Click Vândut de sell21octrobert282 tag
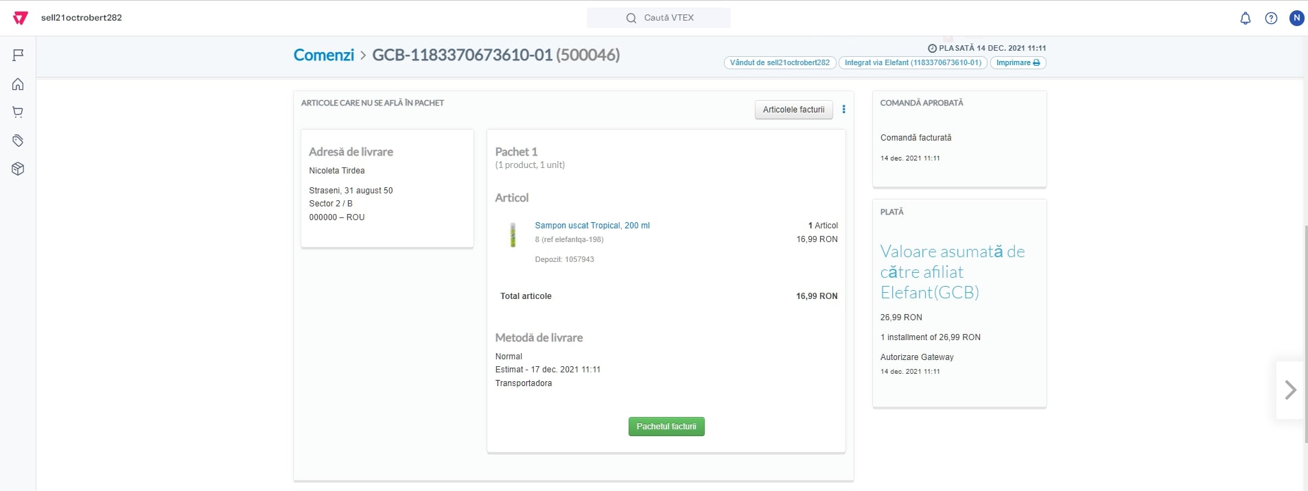Viewport: 1308px width, 491px height. (x=780, y=63)
